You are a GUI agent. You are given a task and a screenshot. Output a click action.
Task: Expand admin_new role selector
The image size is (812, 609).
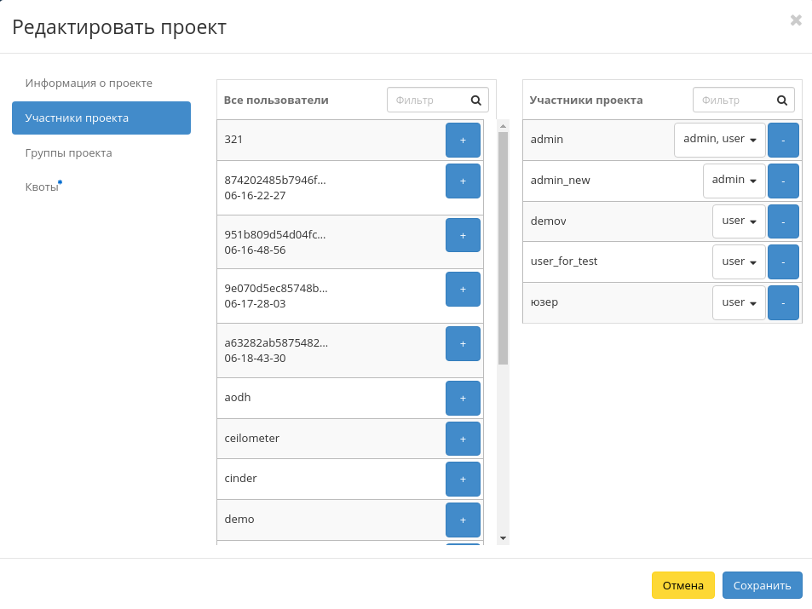(x=734, y=181)
